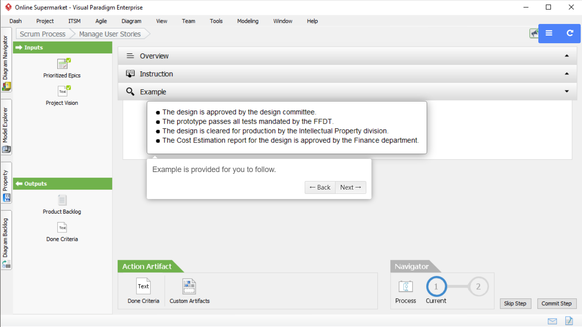Open the Done Criteria action artifact
Image resolution: width=582 pixels, height=327 pixels.
[143, 286]
